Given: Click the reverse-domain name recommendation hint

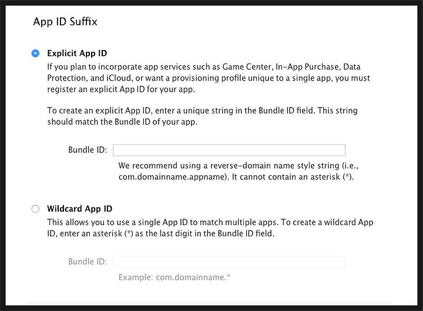Looking at the screenshot, I should coord(239,171).
